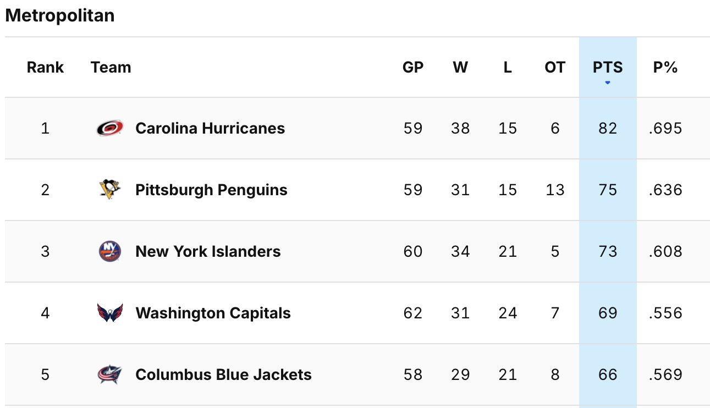Sort table by GP column
710x408 pixels.
click(413, 67)
